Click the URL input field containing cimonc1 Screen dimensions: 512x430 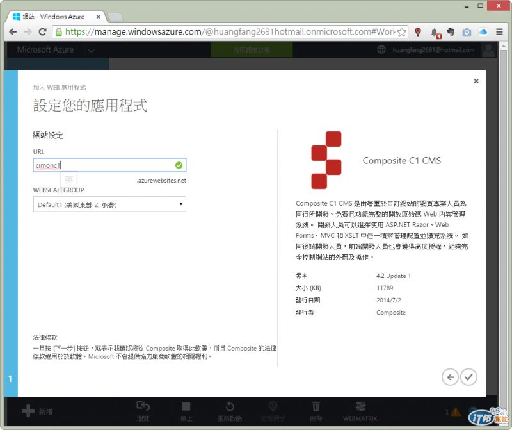[109, 165]
